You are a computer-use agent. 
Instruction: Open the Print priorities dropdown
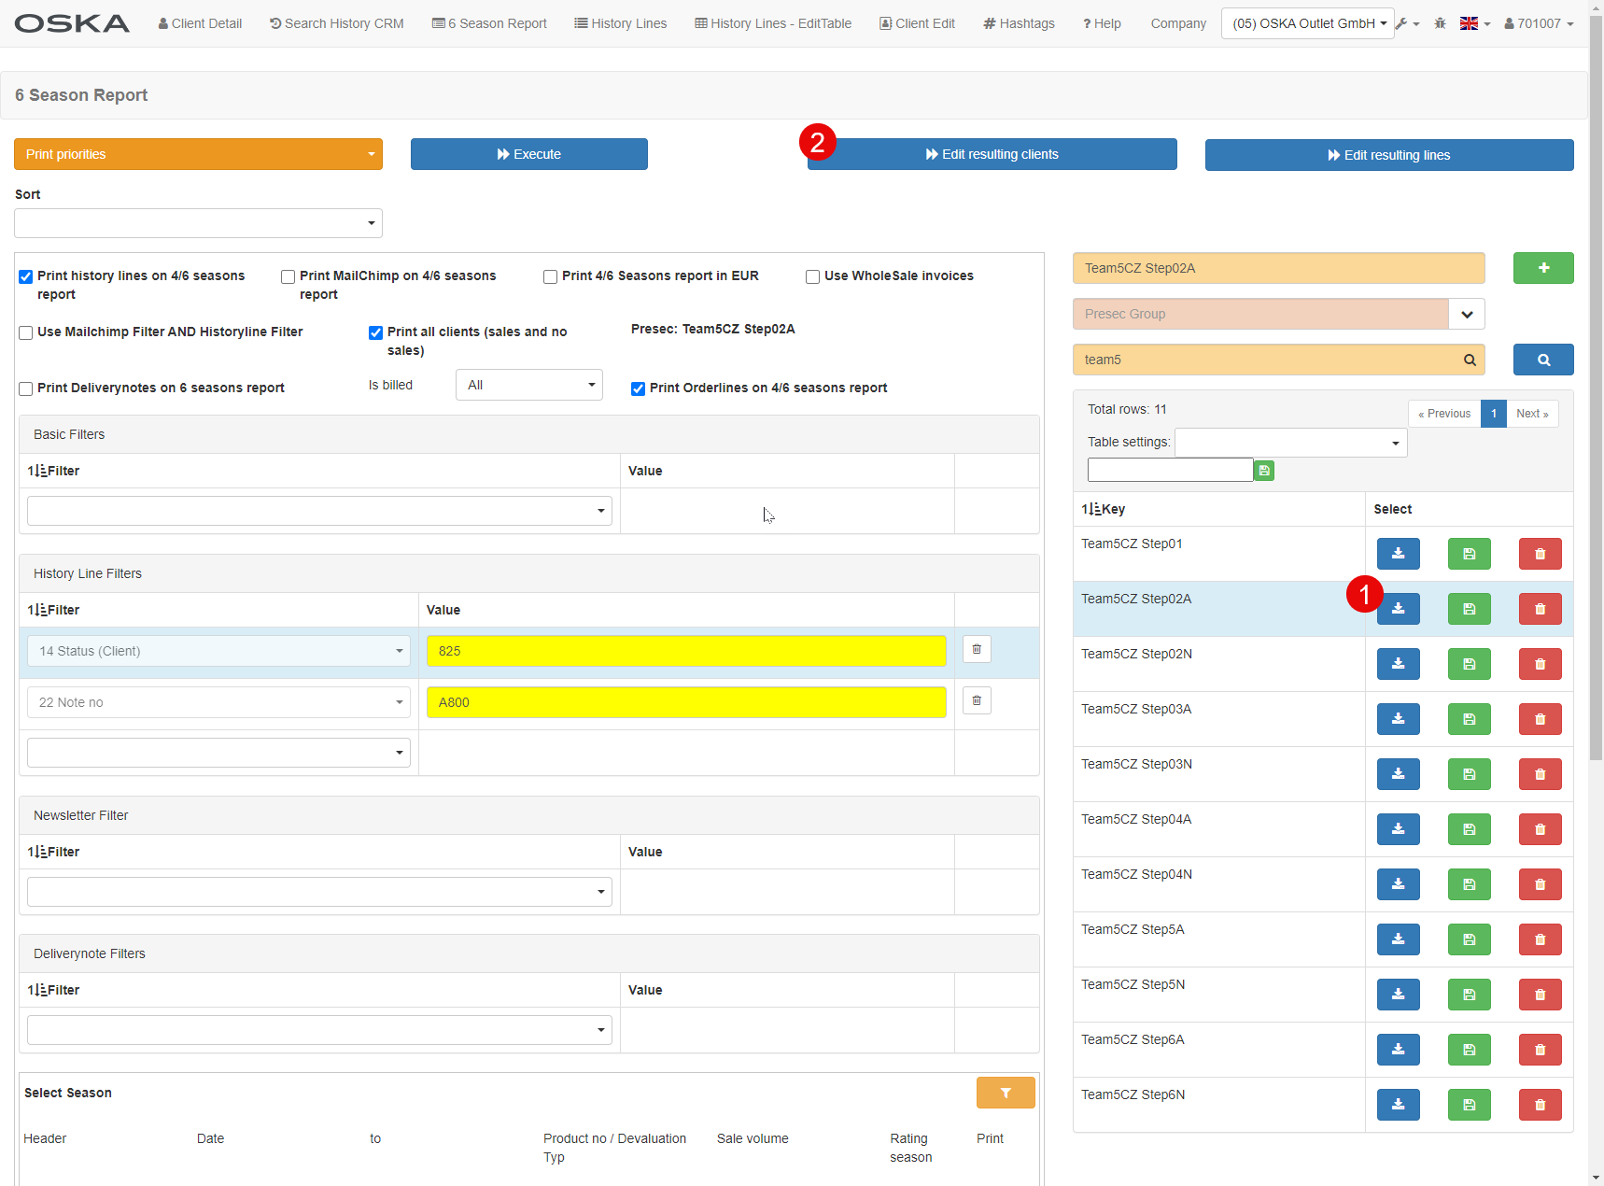tap(198, 154)
